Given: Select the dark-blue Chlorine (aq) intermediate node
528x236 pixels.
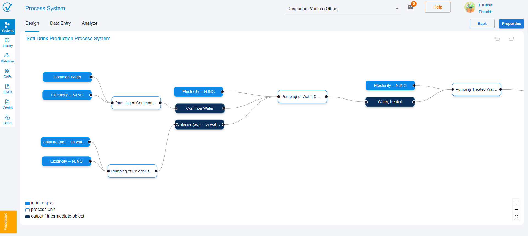Looking at the screenshot, I should [x=199, y=124].
